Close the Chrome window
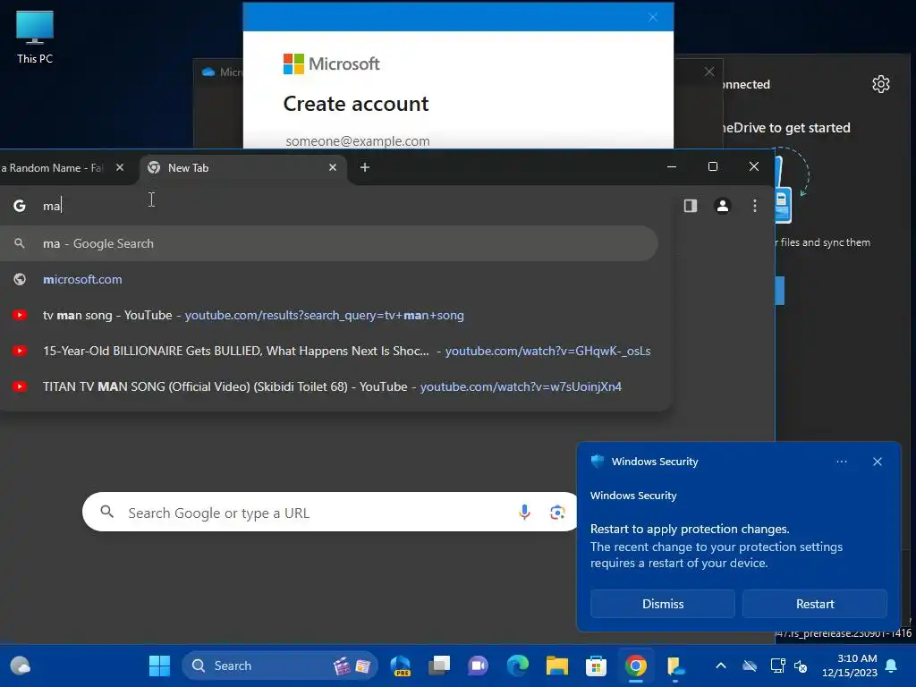This screenshot has height=687, width=916. point(753,166)
